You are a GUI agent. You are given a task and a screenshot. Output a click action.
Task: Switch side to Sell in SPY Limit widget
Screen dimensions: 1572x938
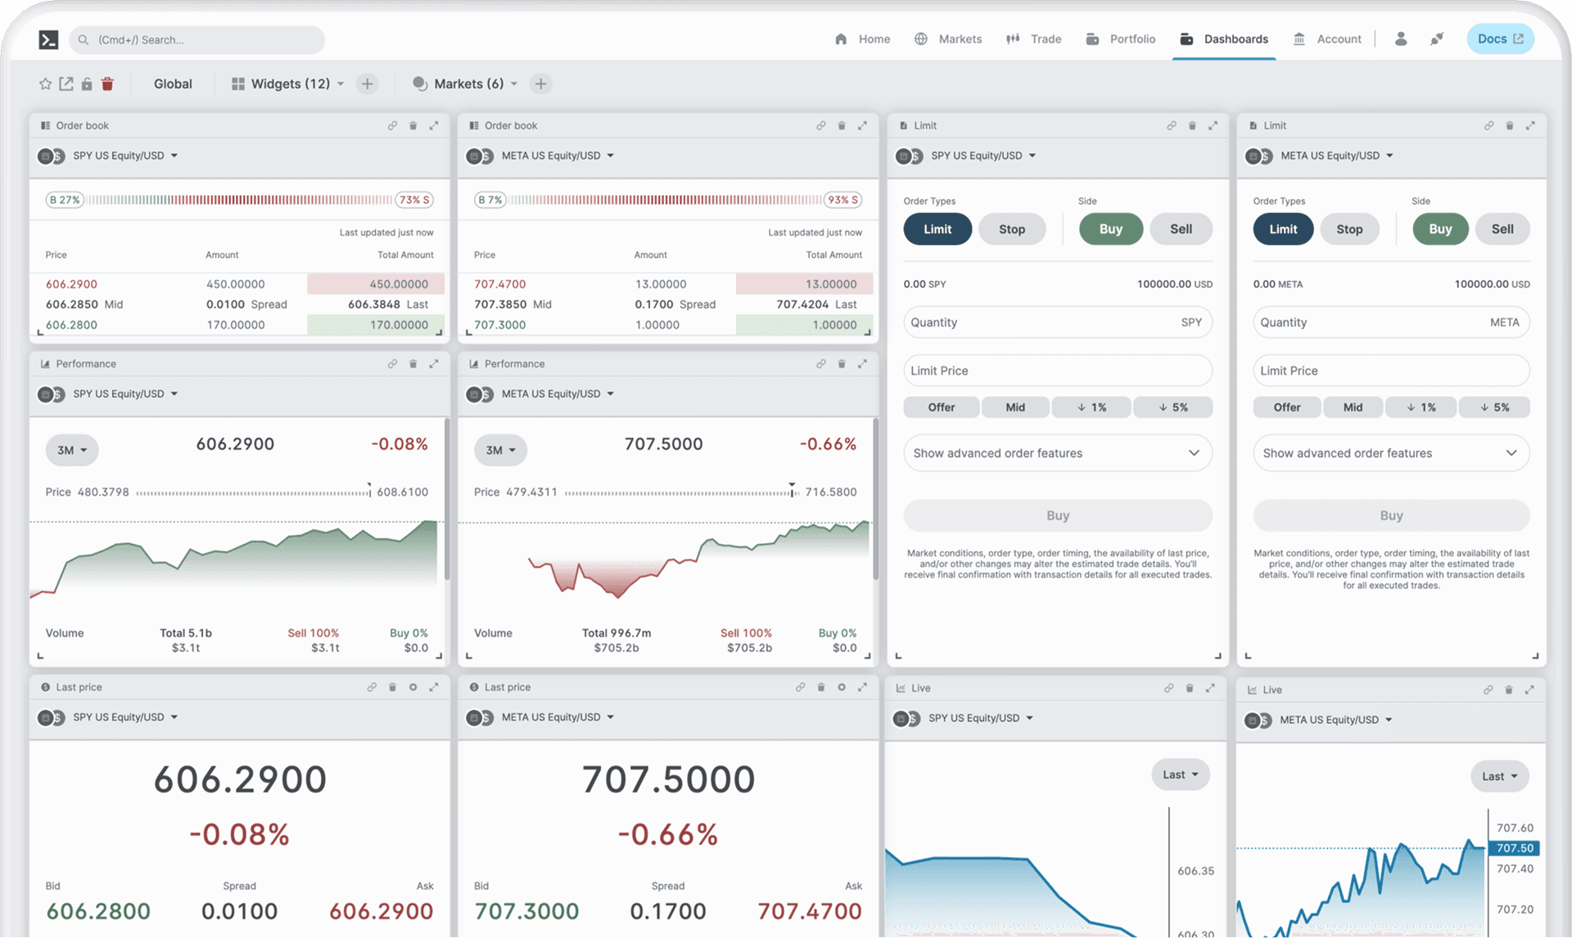coord(1181,229)
